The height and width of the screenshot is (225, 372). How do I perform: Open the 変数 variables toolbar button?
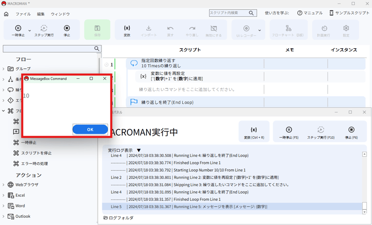(127, 31)
